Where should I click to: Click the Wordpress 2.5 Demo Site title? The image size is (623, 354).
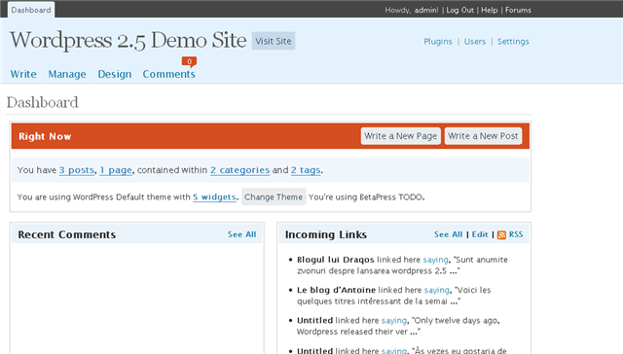click(x=128, y=40)
